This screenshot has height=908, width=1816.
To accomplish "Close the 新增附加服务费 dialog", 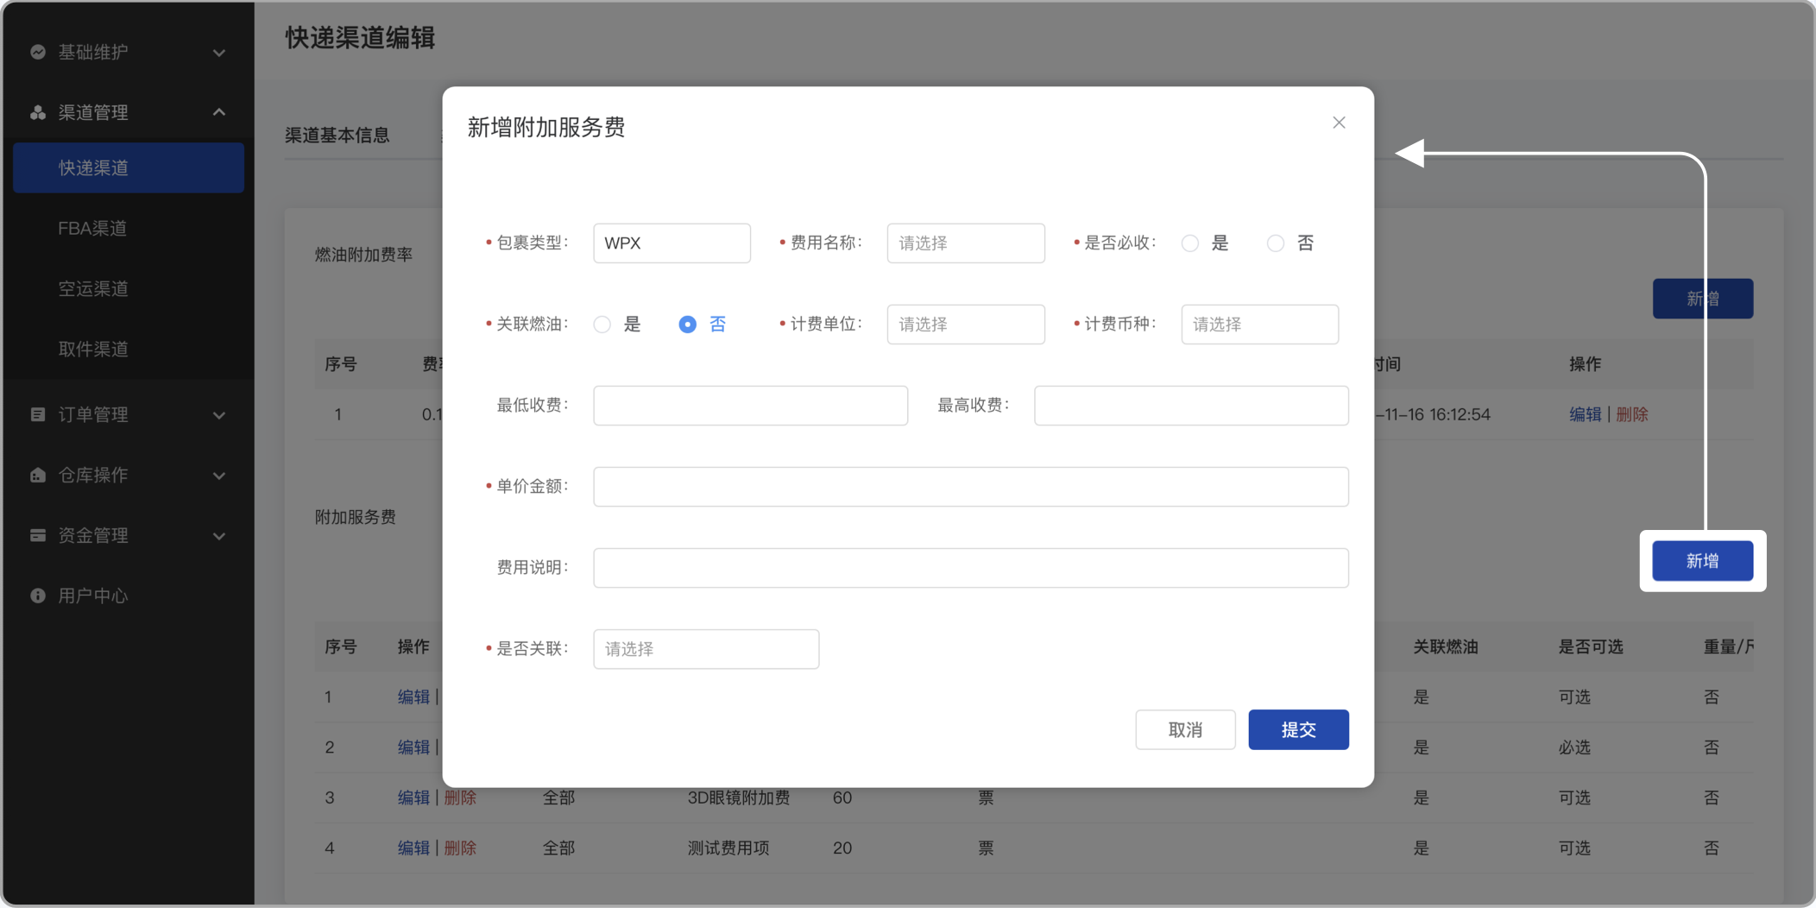I will pyautogui.click(x=1338, y=123).
